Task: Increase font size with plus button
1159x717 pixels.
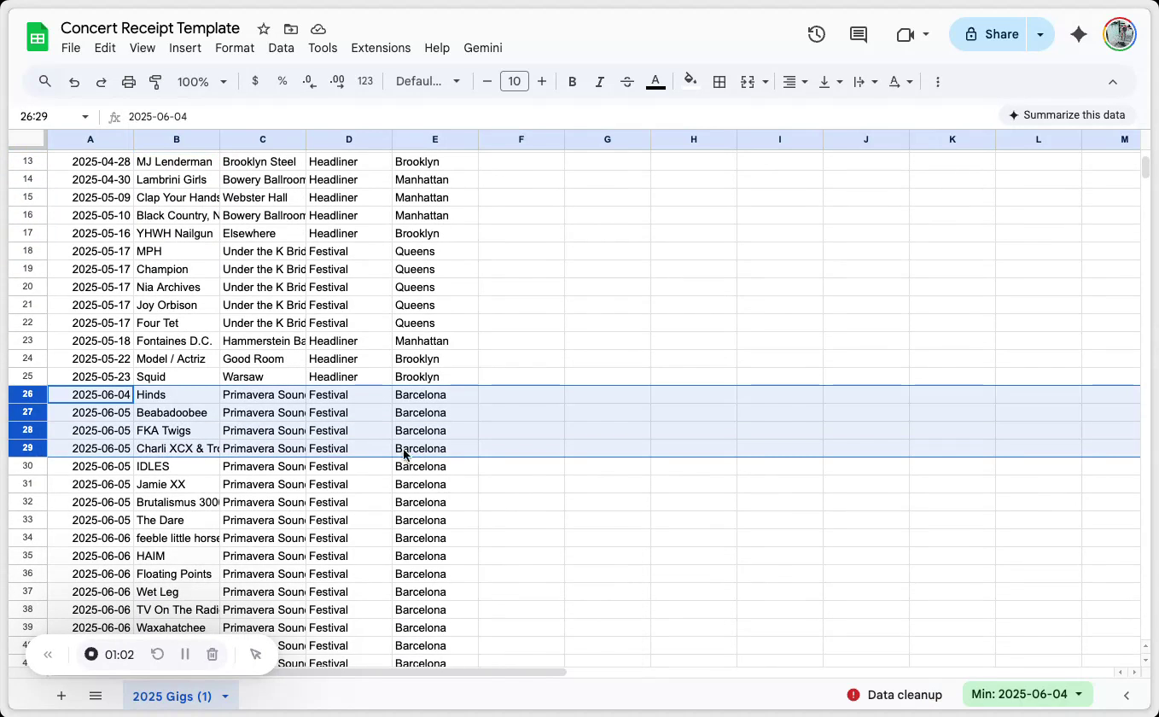Action: [x=542, y=82]
